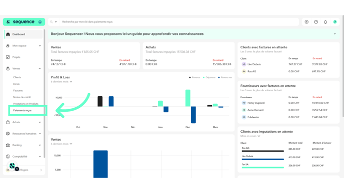Click the February net revenue blue bar
The height and width of the screenshot is (193, 344).
(193, 115)
